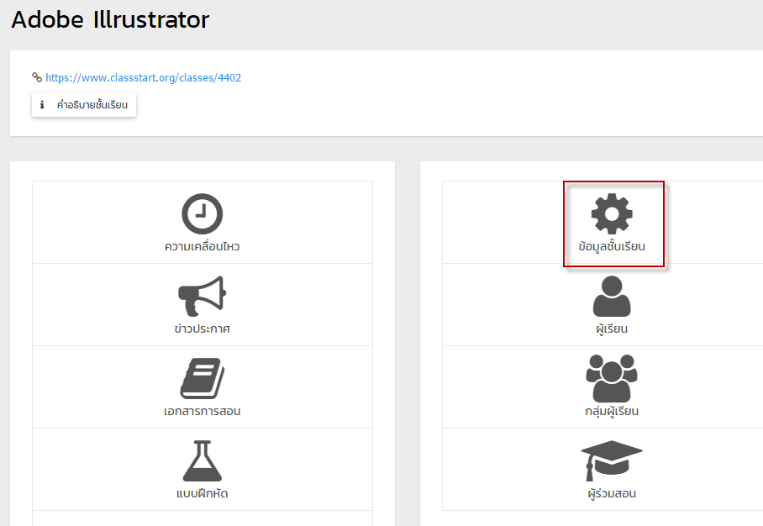Open the ข้อมูลชั้นเรียน gear icon

point(612,213)
